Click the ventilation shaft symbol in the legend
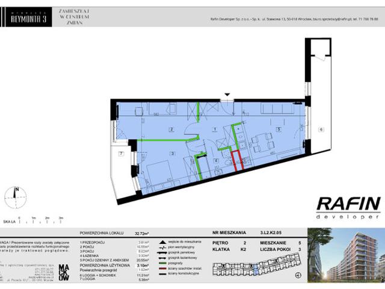The image size is (385, 289). [x=162, y=247]
